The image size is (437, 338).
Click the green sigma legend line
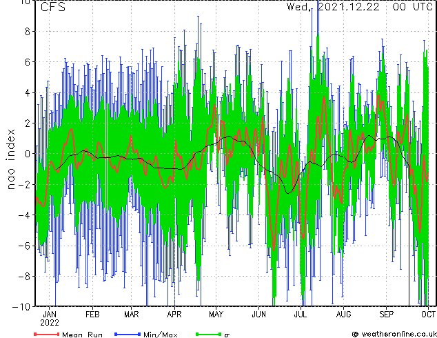pos(209,334)
